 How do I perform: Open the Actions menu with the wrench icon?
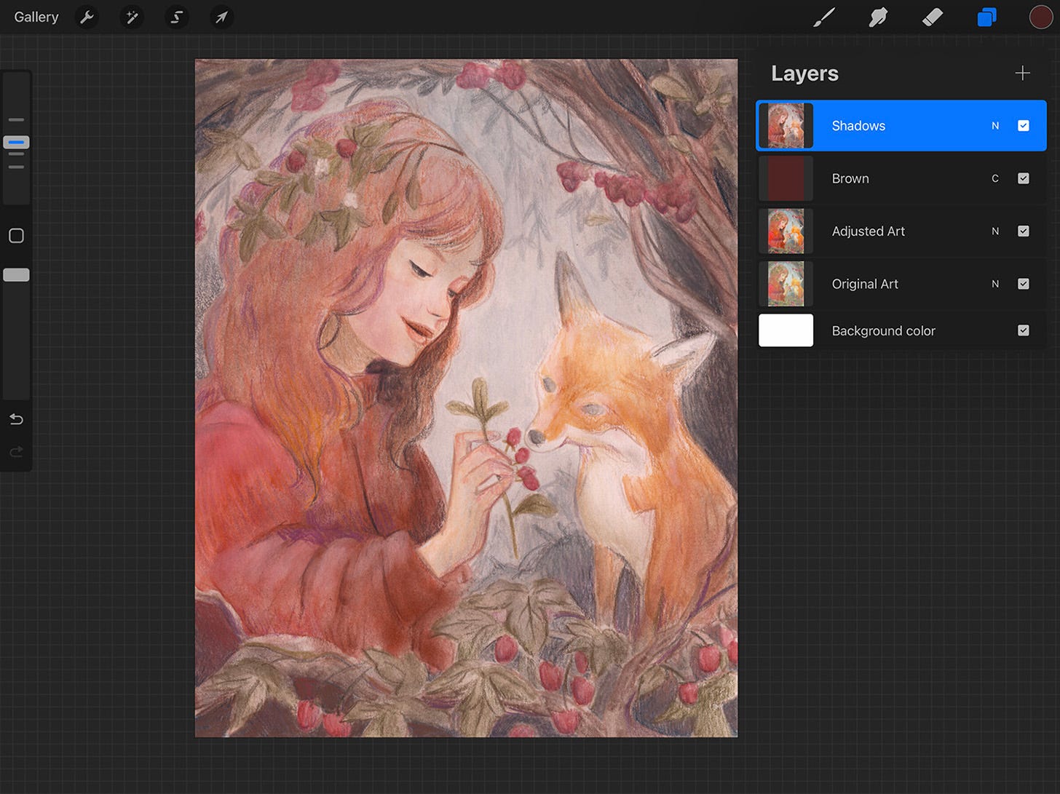[x=87, y=17]
